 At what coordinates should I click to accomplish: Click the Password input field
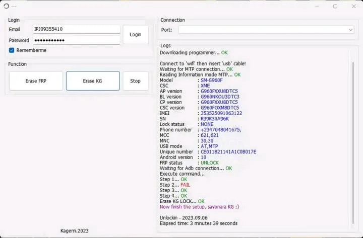[x=77, y=40]
